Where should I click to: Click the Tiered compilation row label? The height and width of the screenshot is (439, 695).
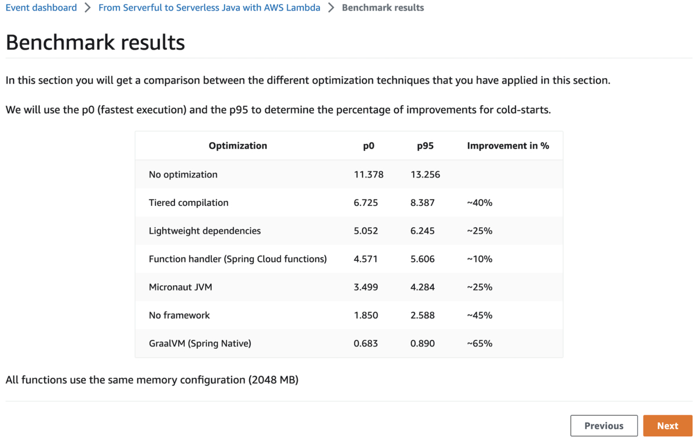click(x=188, y=202)
